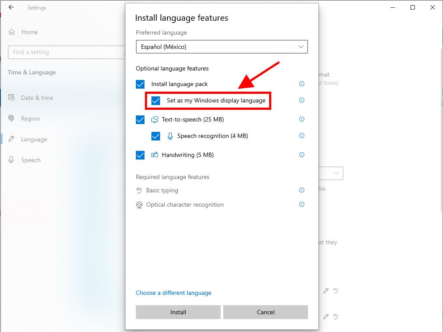Image resolution: width=443 pixels, height=332 pixels.
Task: Click info icon beside Optical character recognition
Action: tap(302, 204)
